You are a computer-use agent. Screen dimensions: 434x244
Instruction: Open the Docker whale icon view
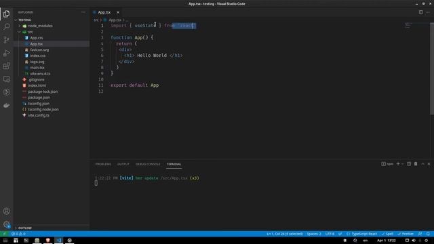[6, 106]
